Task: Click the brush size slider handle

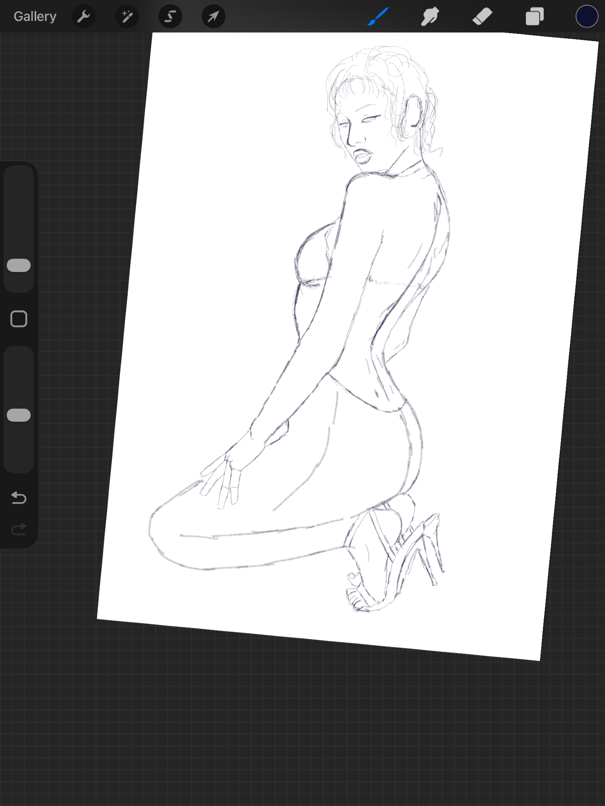Action: (19, 265)
